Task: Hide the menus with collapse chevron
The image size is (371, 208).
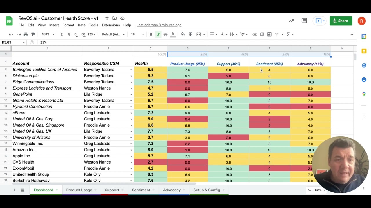Action: point(352,34)
